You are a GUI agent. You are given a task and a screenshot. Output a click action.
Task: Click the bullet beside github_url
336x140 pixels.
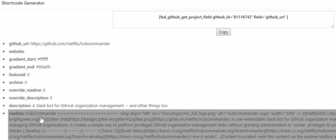(x=4, y=44)
